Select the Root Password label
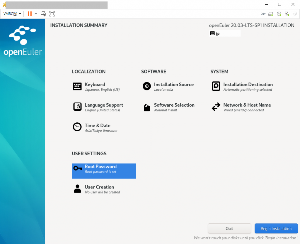Image resolution: width=300 pixels, height=244 pixels. (x=101, y=166)
